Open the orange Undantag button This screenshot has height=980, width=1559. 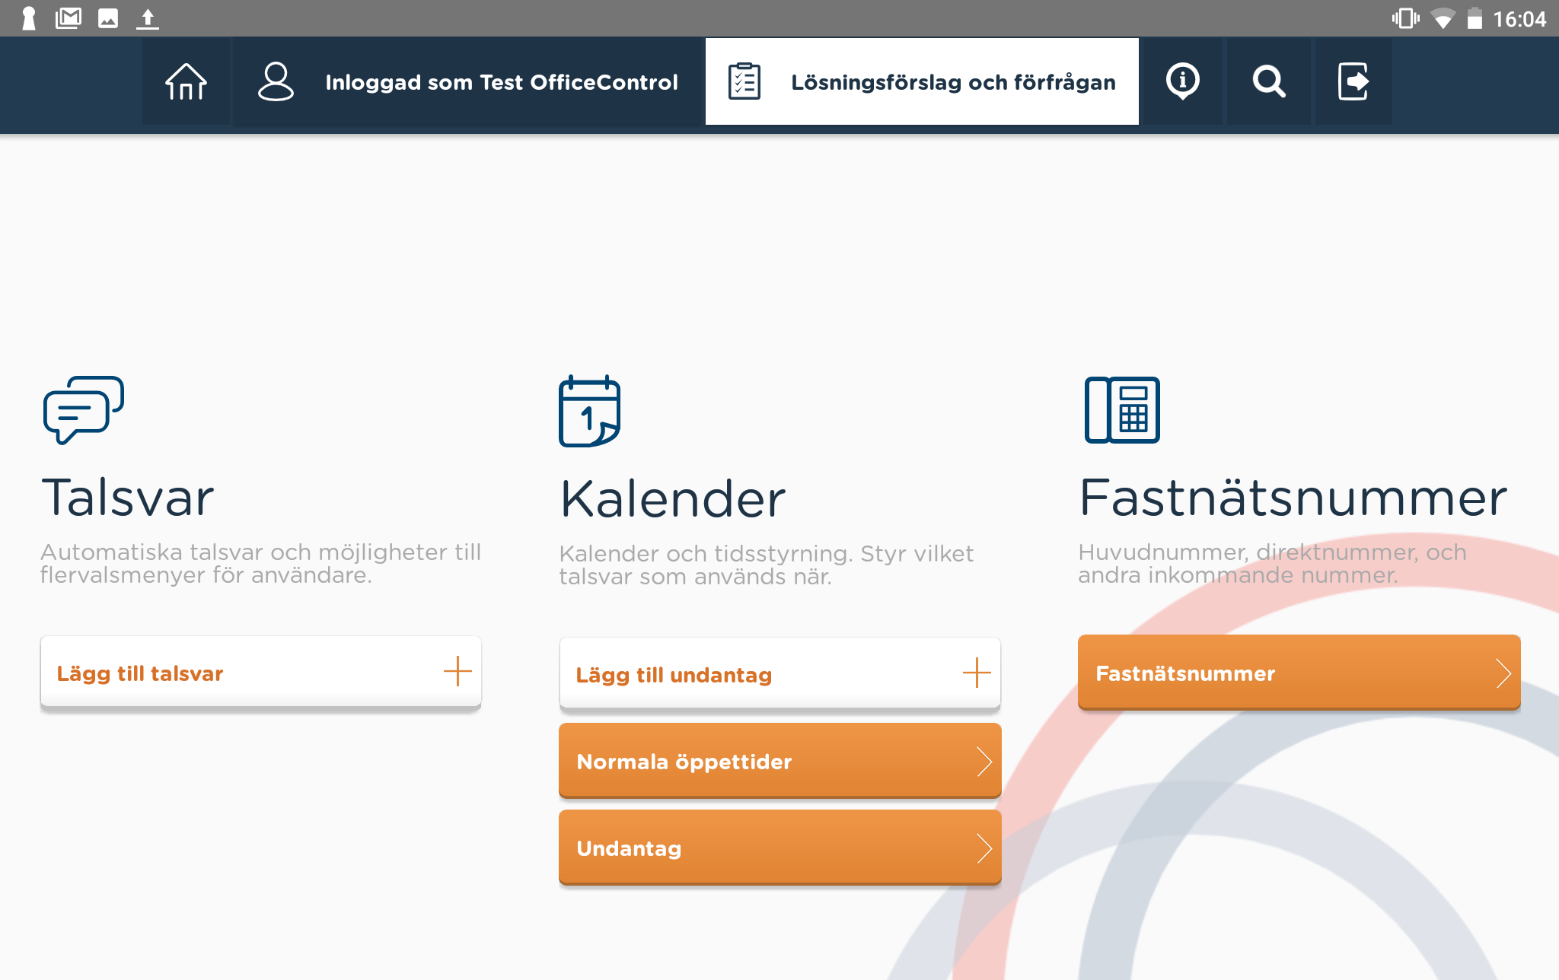(x=780, y=848)
